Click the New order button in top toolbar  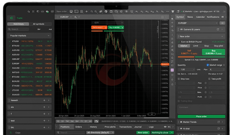[x=62, y=11]
